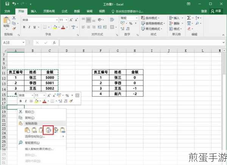Increase font size with ribbon grow-font icon
227x165 pixels.
[x=71, y=20]
